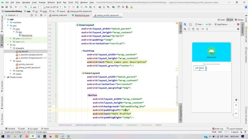The height and width of the screenshot is (139, 248).
Task: Click the Collapse All icon in Project panel
Action: click(36, 15)
